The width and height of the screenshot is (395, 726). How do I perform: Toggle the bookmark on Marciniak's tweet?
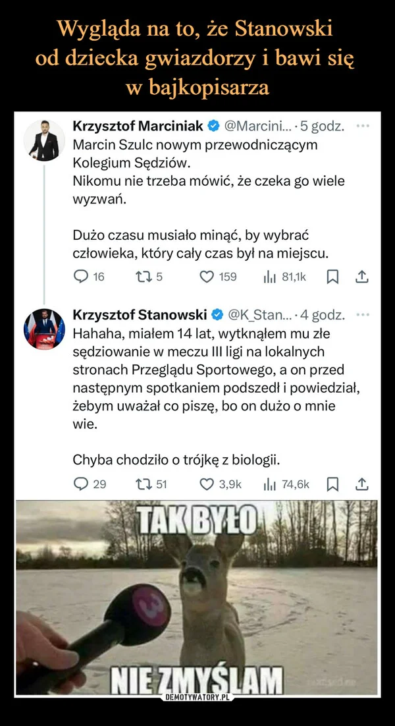coord(332,277)
